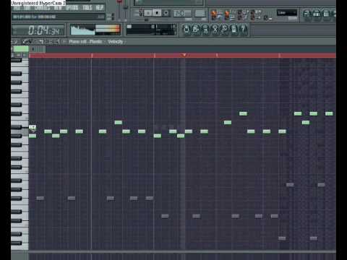This screenshot has width=347, height=260.
Task: Click the Play button in transport panel
Action: tap(148, 13)
